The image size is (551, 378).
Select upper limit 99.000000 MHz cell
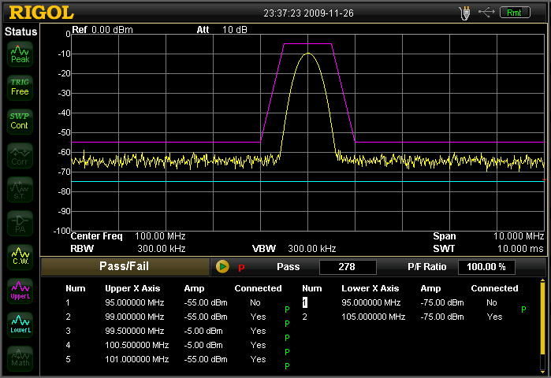click(135, 317)
